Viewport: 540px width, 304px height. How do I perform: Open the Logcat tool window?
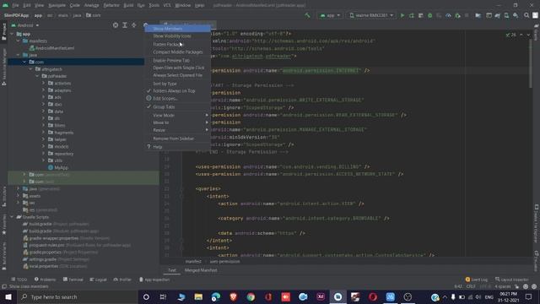[98, 280]
